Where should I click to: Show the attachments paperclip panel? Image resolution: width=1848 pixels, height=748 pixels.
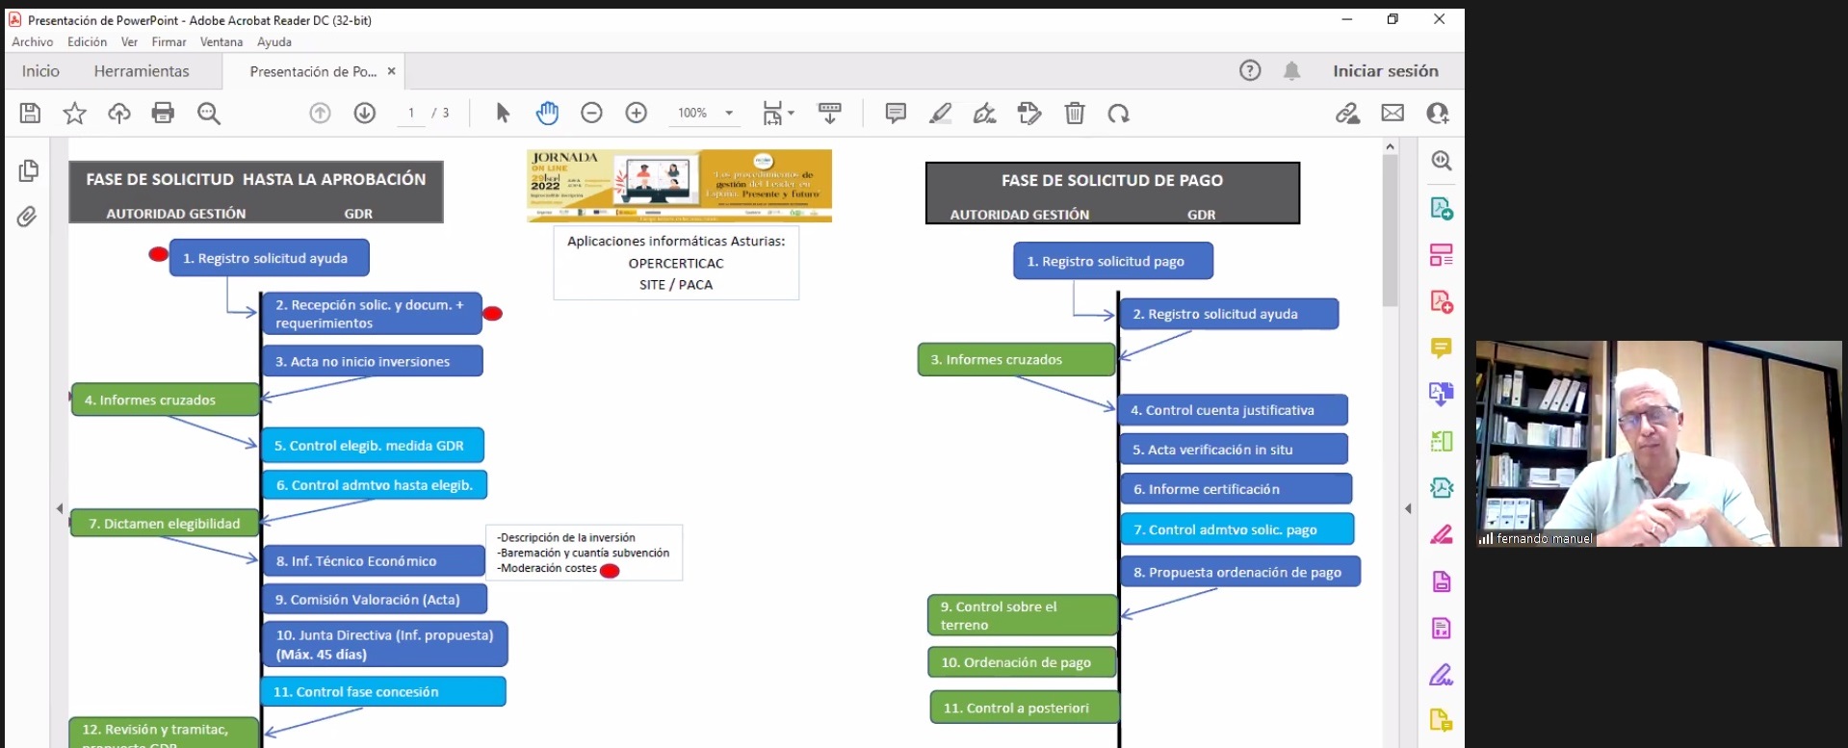(27, 217)
